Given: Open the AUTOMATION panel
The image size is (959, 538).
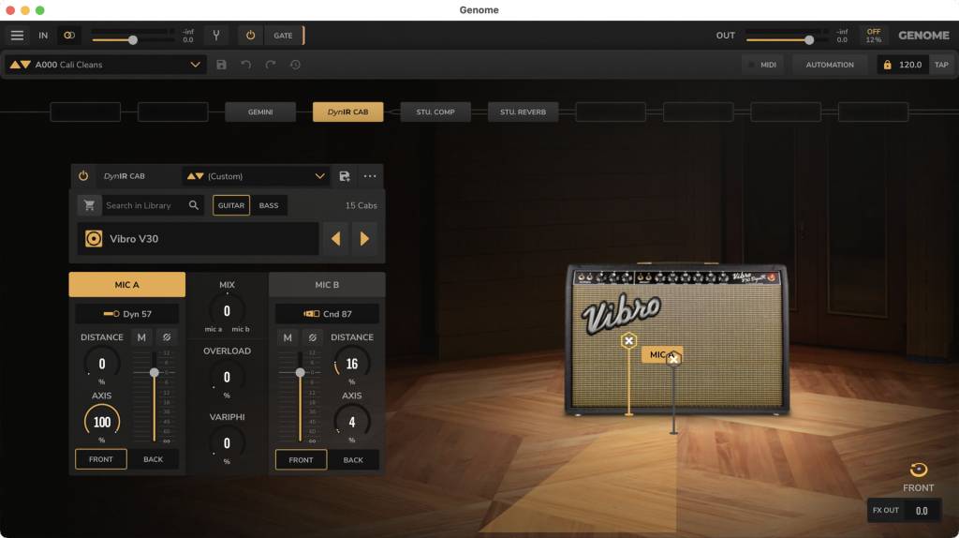Looking at the screenshot, I should click(x=830, y=65).
